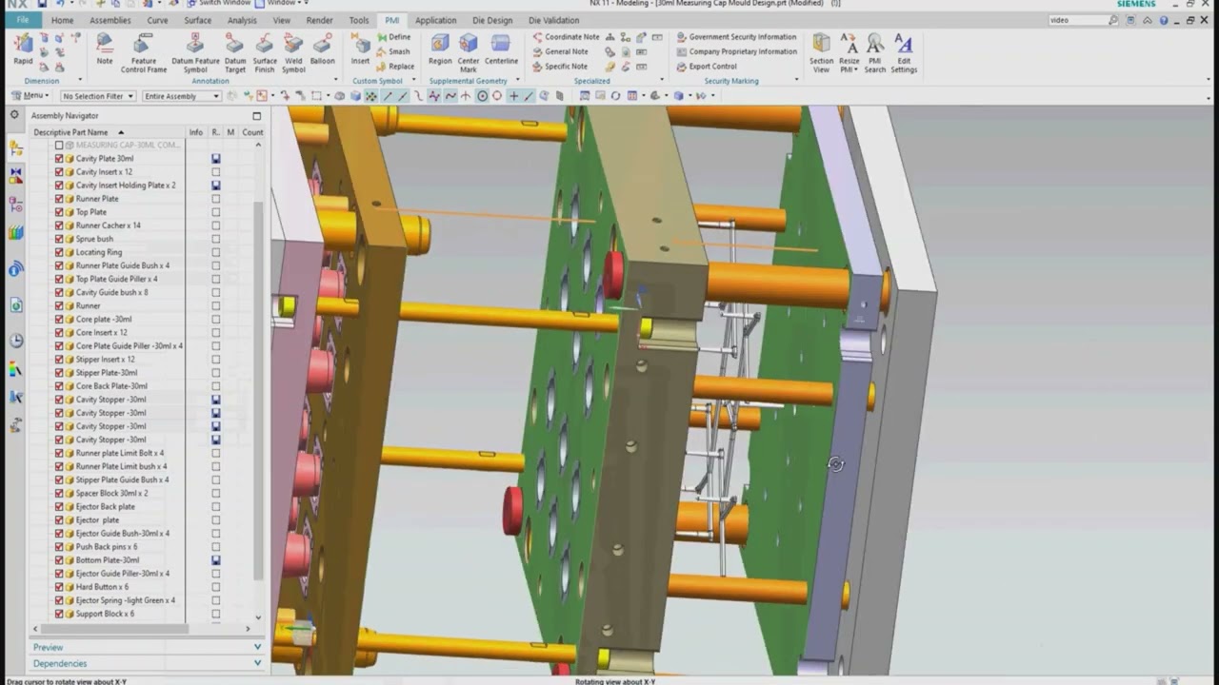Open the No Selection Filter dropdown
Image resolution: width=1219 pixels, height=685 pixels.
tap(97, 96)
